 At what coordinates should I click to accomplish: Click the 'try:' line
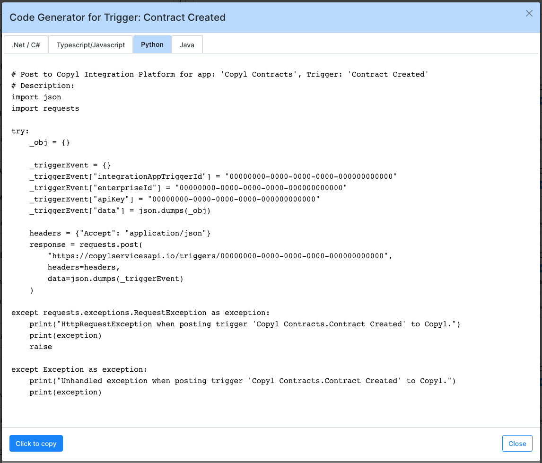(x=20, y=131)
